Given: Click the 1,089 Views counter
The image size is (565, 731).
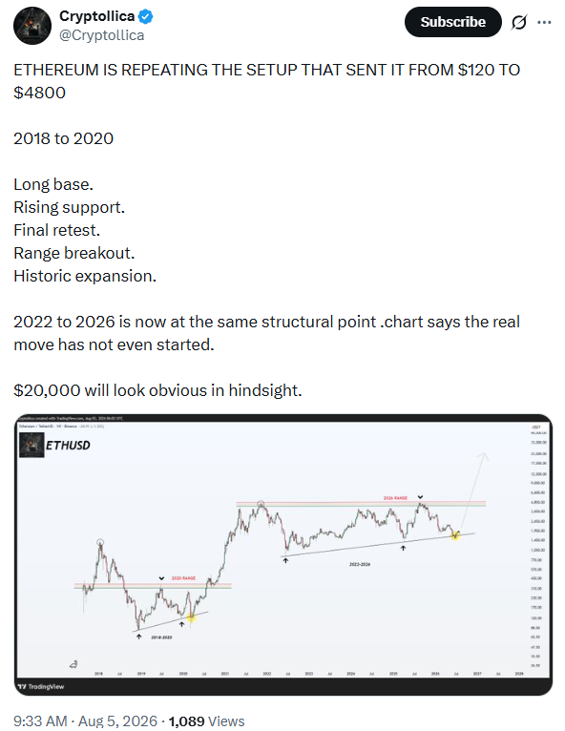Looking at the screenshot, I should point(206,721).
